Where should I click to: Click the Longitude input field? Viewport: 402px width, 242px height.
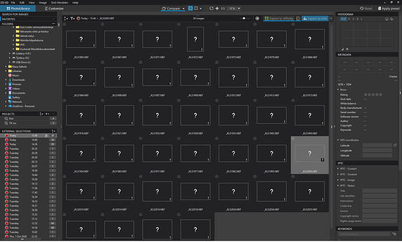[x=377, y=150]
